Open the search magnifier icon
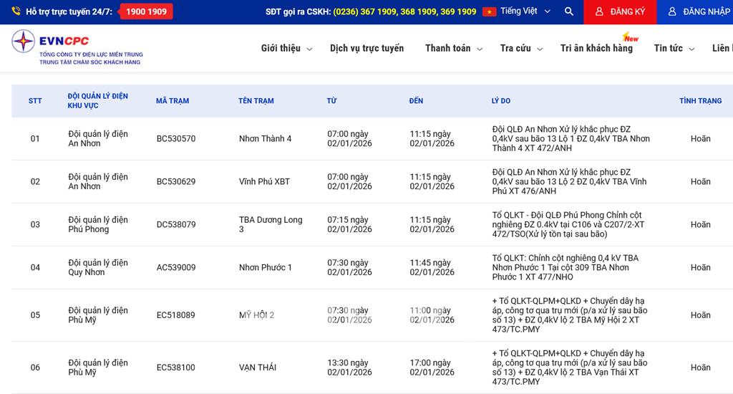 coord(568,11)
